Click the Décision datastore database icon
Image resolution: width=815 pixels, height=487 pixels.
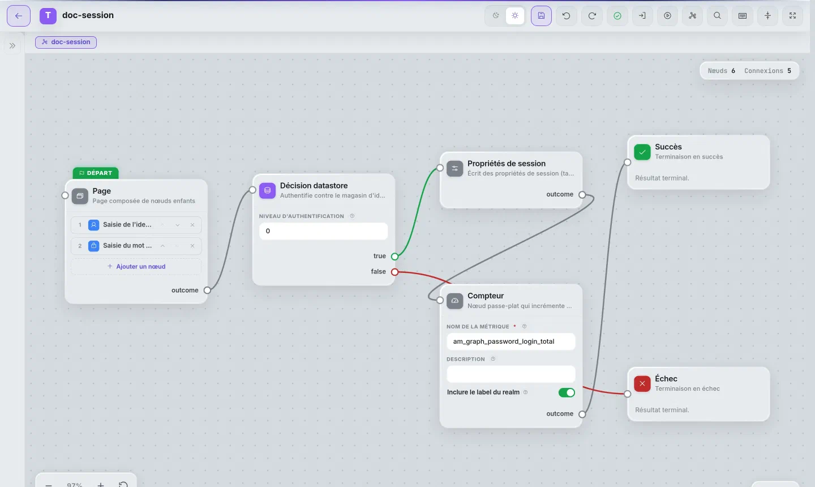267,190
